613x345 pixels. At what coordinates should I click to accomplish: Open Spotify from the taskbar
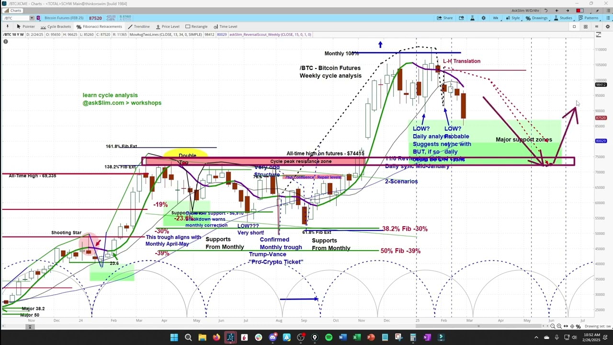(329, 337)
